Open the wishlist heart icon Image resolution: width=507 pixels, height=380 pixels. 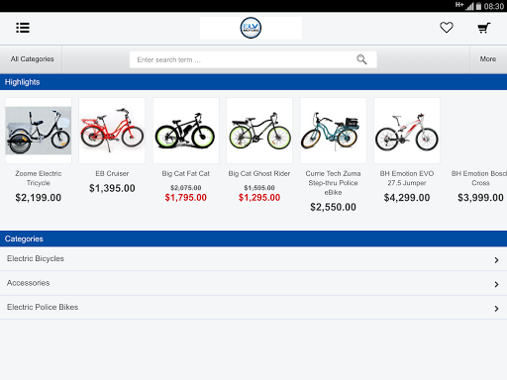[x=447, y=28]
